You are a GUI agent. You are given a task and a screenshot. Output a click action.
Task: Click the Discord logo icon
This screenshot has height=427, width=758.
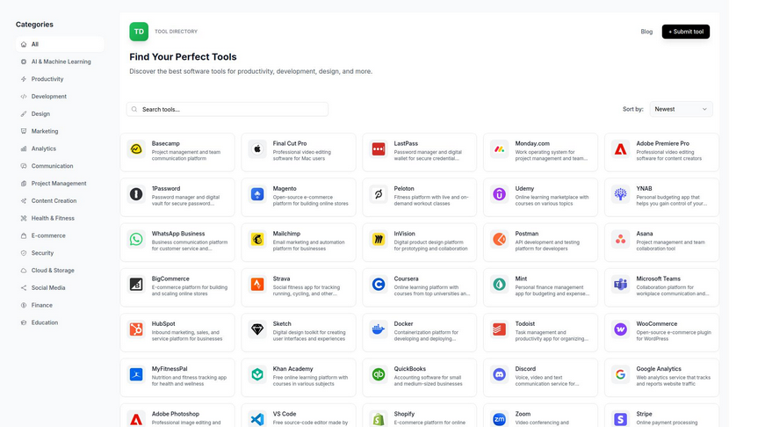click(x=500, y=374)
